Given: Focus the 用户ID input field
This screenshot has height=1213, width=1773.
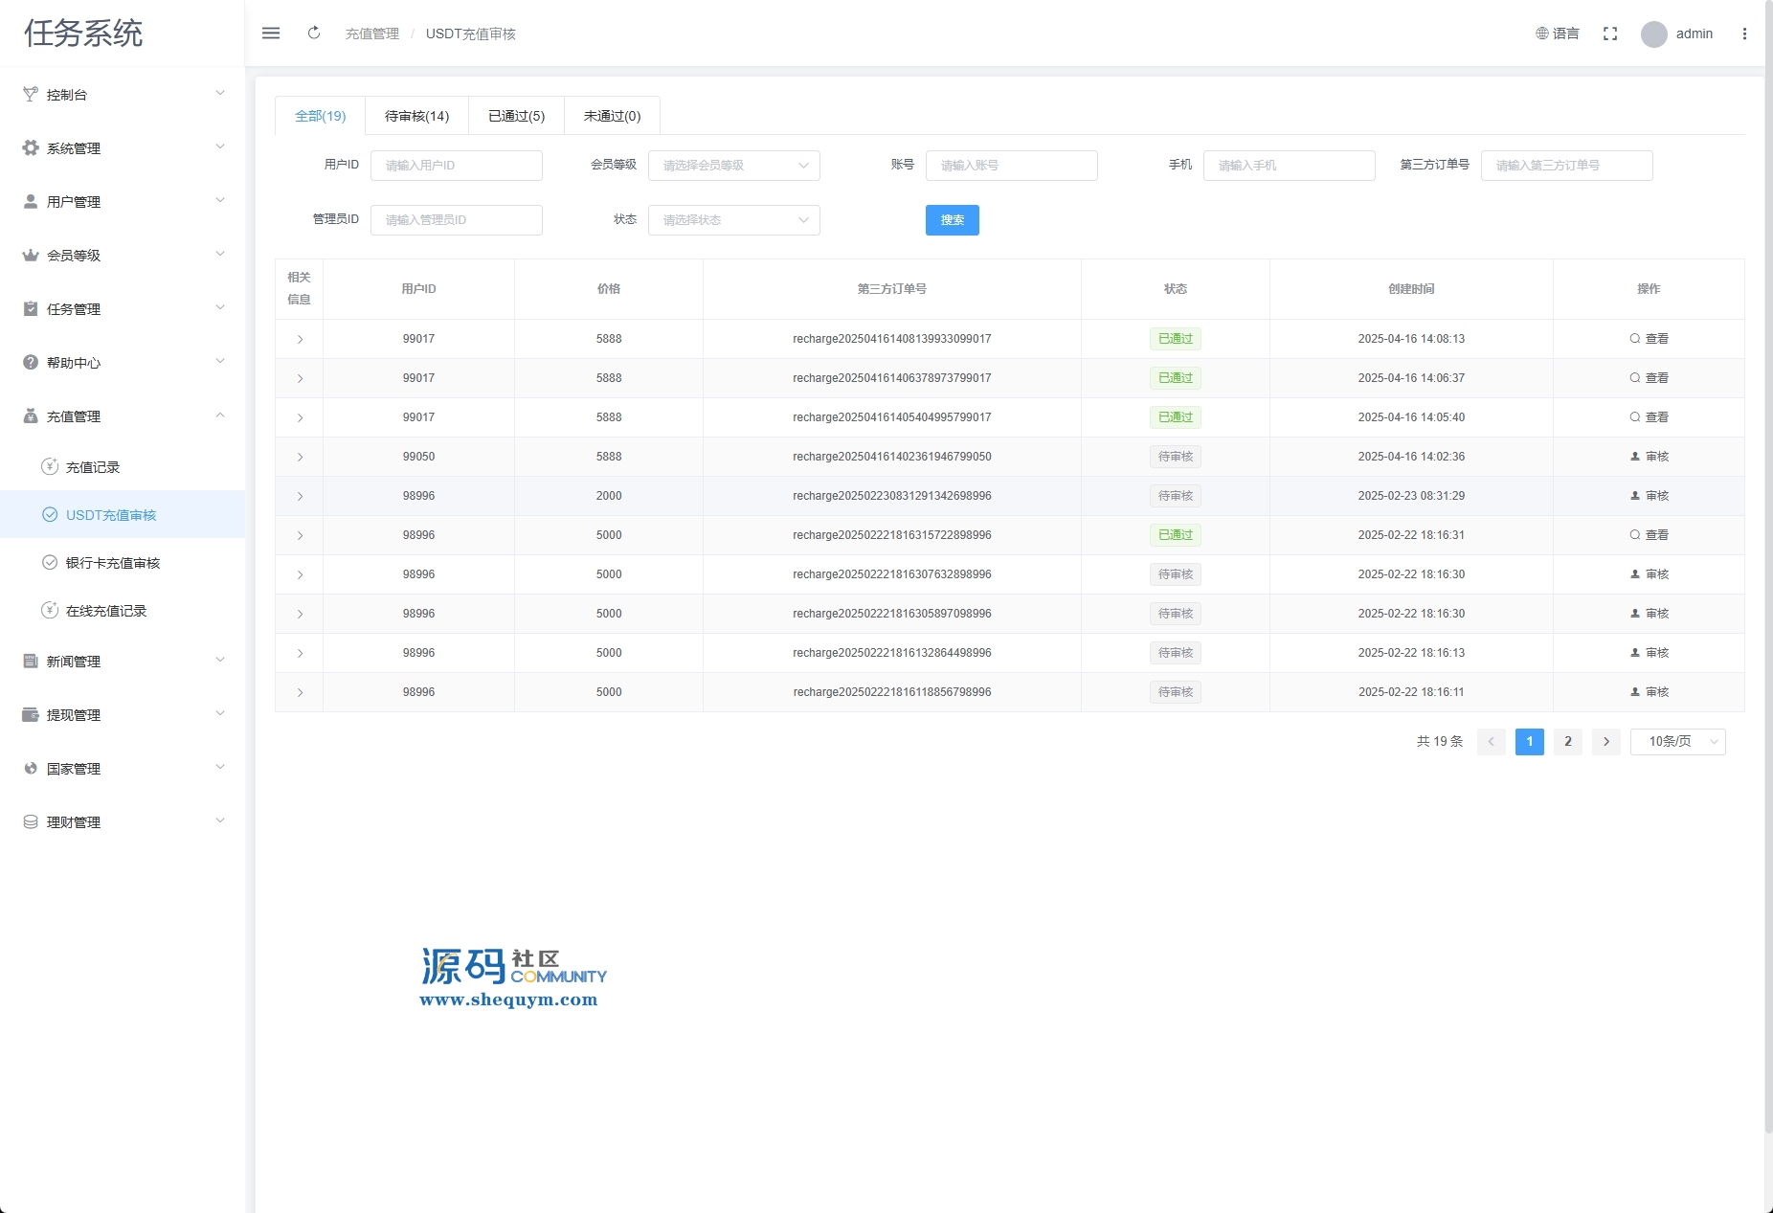Looking at the screenshot, I should pyautogui.click(x=456, y=166).
